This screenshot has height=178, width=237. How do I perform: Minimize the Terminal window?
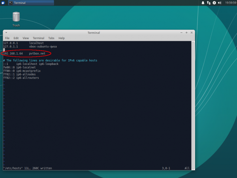pos(181,32)
